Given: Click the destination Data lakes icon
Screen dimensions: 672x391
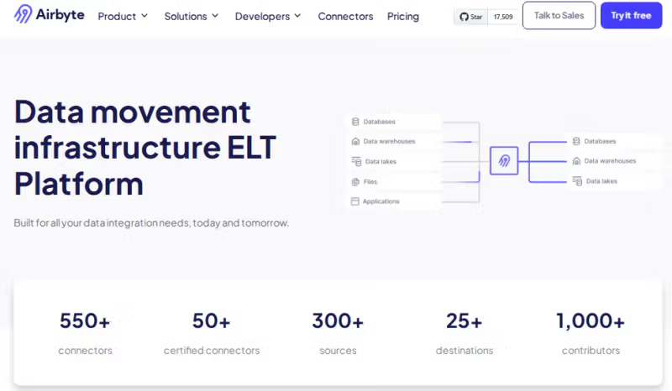Looking at the screenshot, I should click(577, 180).
